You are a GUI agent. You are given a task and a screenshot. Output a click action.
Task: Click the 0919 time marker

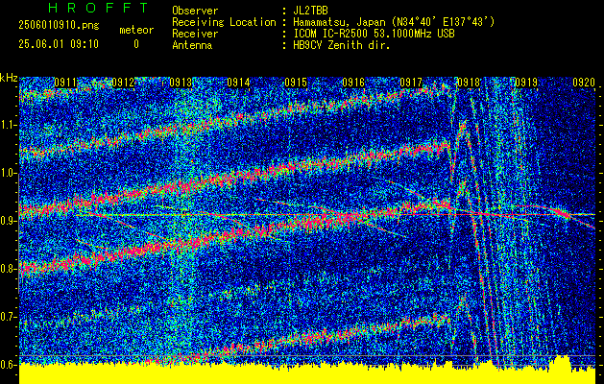[x=526, y=82]
